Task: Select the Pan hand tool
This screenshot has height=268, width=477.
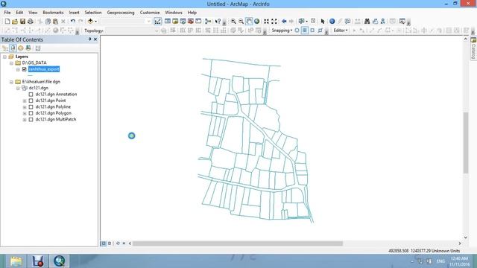Action: 249,22
